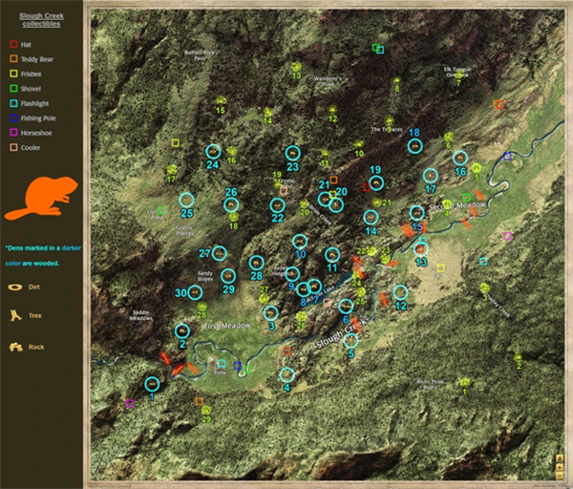Click the Rock den type icon
This screenshot has height=489, width=573.
15,346
